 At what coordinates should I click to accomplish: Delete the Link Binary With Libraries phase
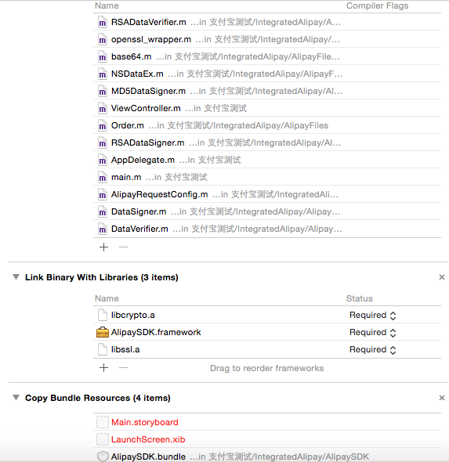442,277
